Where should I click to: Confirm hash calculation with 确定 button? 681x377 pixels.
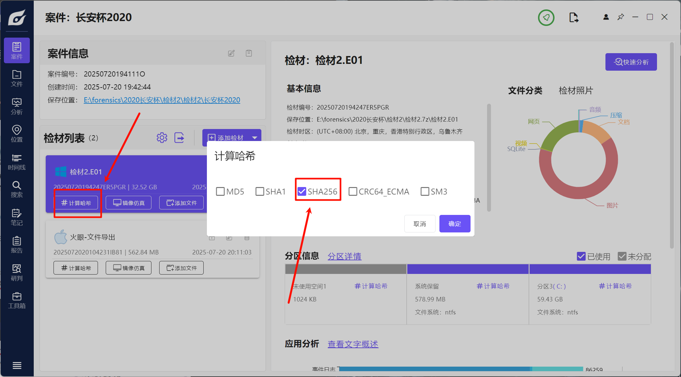click(x=455, y=224)
